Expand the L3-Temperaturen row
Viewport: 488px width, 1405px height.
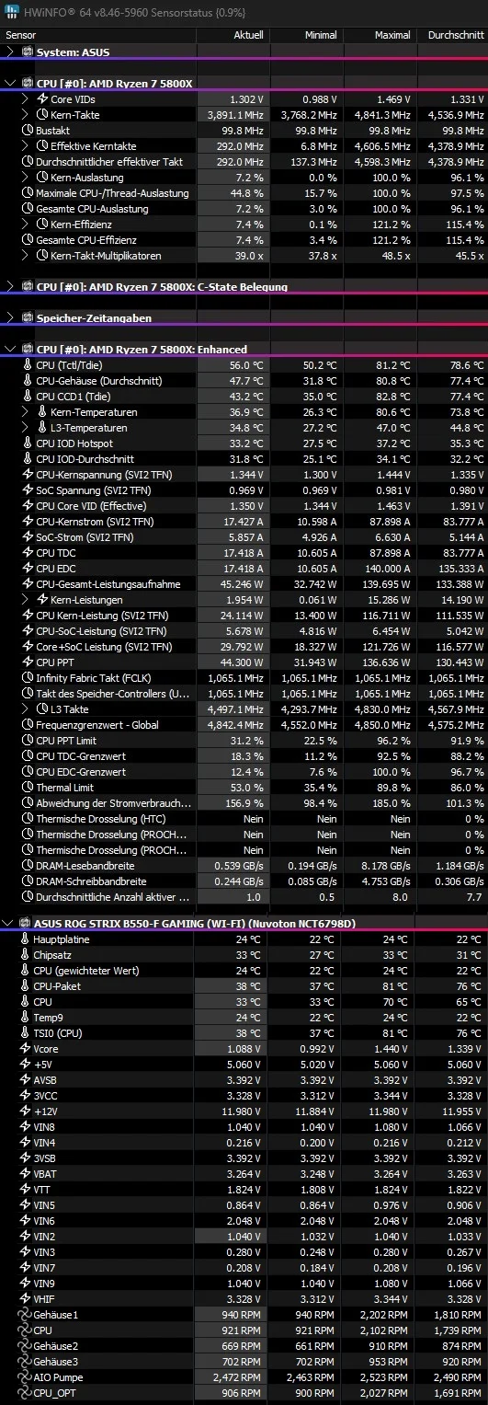click(x=25, y=428)
